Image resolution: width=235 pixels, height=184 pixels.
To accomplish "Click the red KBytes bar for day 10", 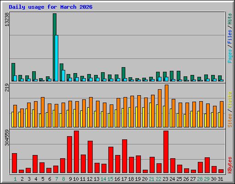I will pyautogui.click(x=76, y=152).
